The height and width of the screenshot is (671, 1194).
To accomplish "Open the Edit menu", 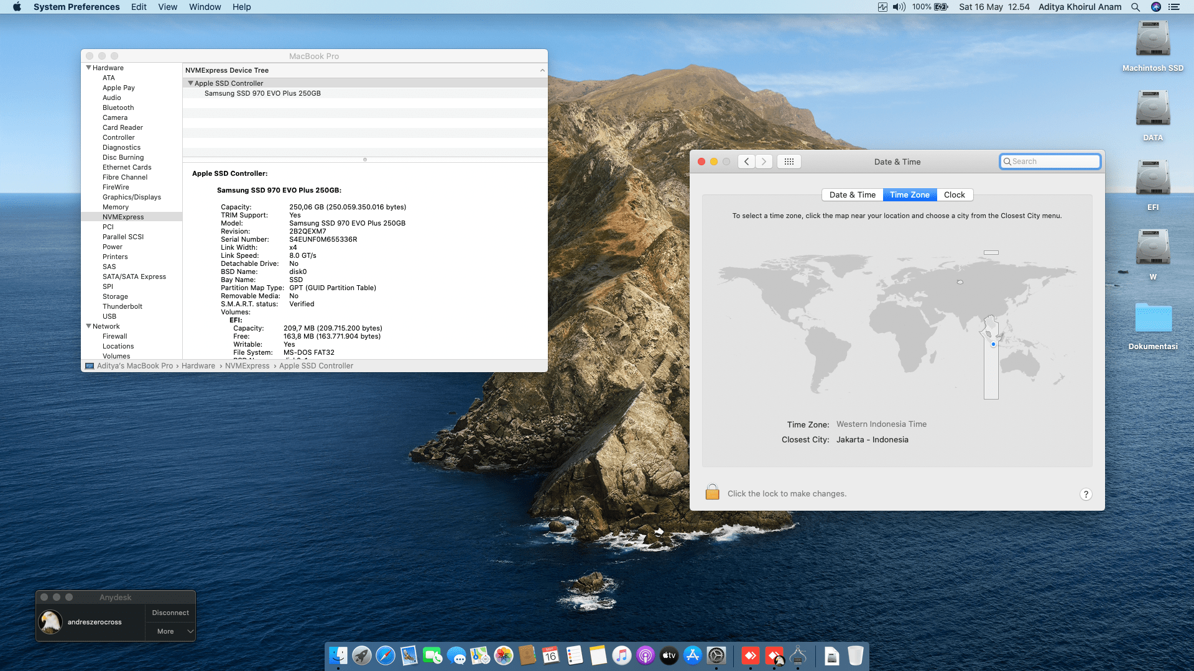I will [x=139, y=7].
